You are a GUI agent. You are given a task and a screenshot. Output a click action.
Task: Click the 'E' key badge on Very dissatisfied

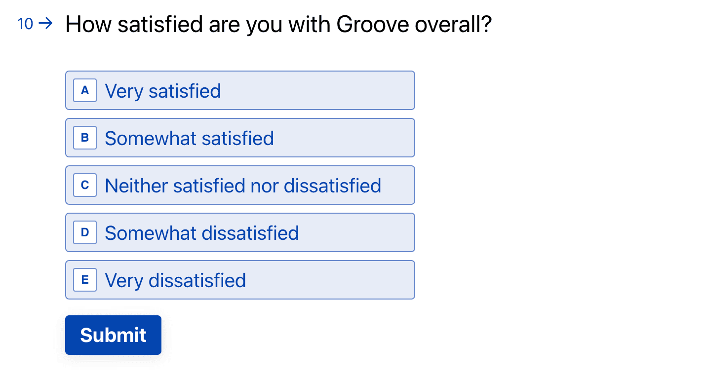point(84,280)
